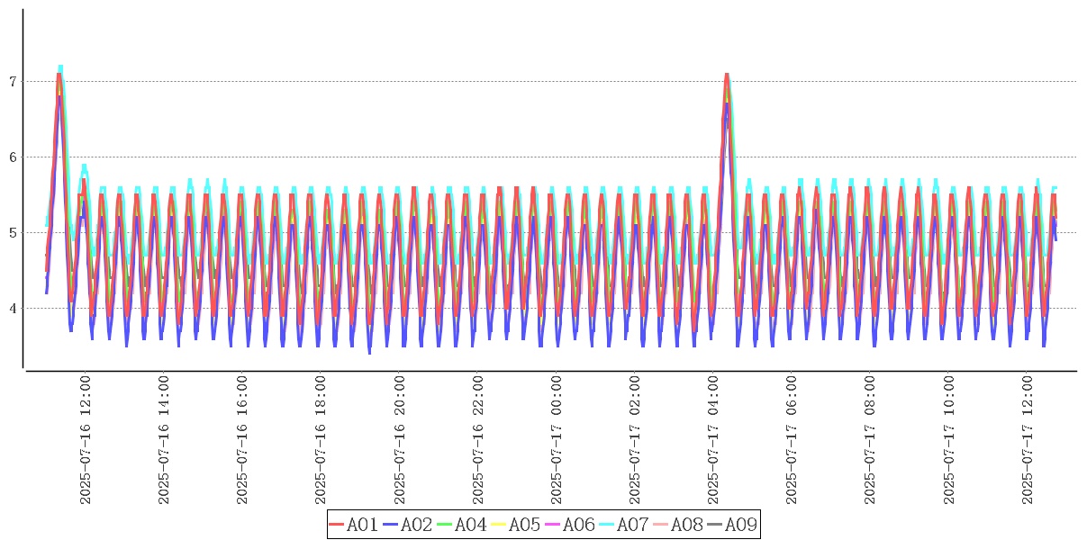Click the A05 legend label
This screenshot has height=540, width=1087.
(x=524, y=525)
